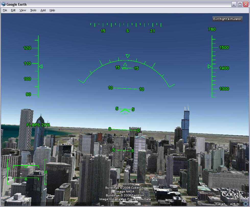
Task: Click the bank angle pointer at arc top
Action: [x=128, y=56]
